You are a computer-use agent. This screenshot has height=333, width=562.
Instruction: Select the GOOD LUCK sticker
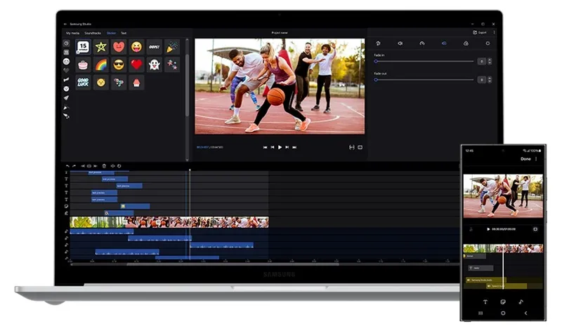click(x=84, y=82)
